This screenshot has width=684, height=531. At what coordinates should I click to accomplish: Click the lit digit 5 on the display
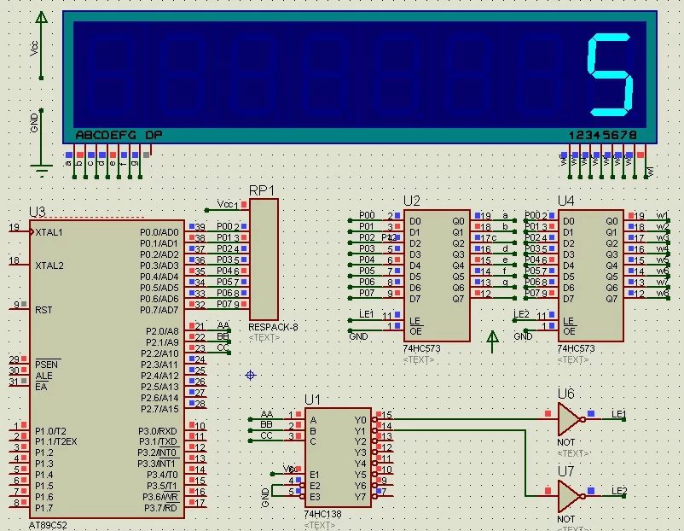pos(611,75)
